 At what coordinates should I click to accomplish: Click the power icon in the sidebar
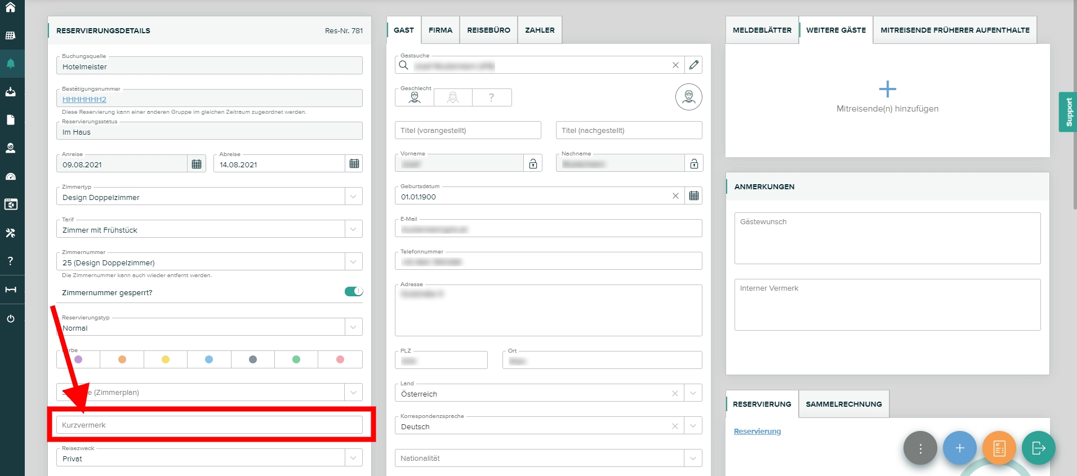pyautogui.click(x=11, y=318)
